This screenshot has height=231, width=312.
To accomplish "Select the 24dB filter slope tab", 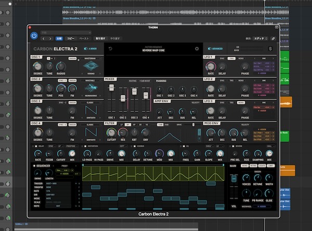I will 166,125.
